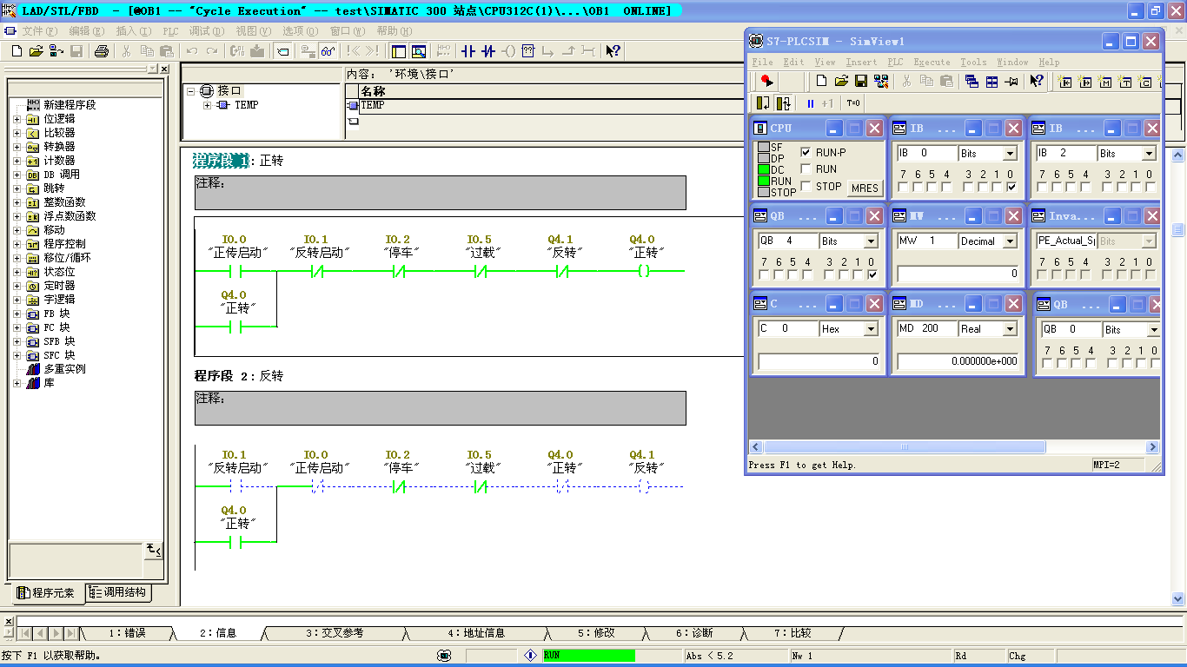
Task: Click the Print icon in LAD toolbar
Action: (101, 51)
